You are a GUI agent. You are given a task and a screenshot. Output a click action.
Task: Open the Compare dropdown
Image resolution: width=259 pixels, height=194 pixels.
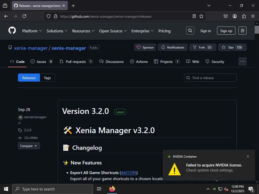coord(29,146)
